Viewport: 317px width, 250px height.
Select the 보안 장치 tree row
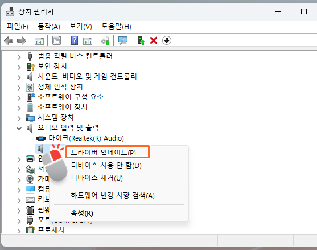[52, 66]
